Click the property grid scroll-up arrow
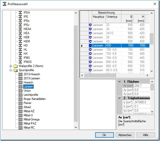160x141 pixels. [152, 82]
